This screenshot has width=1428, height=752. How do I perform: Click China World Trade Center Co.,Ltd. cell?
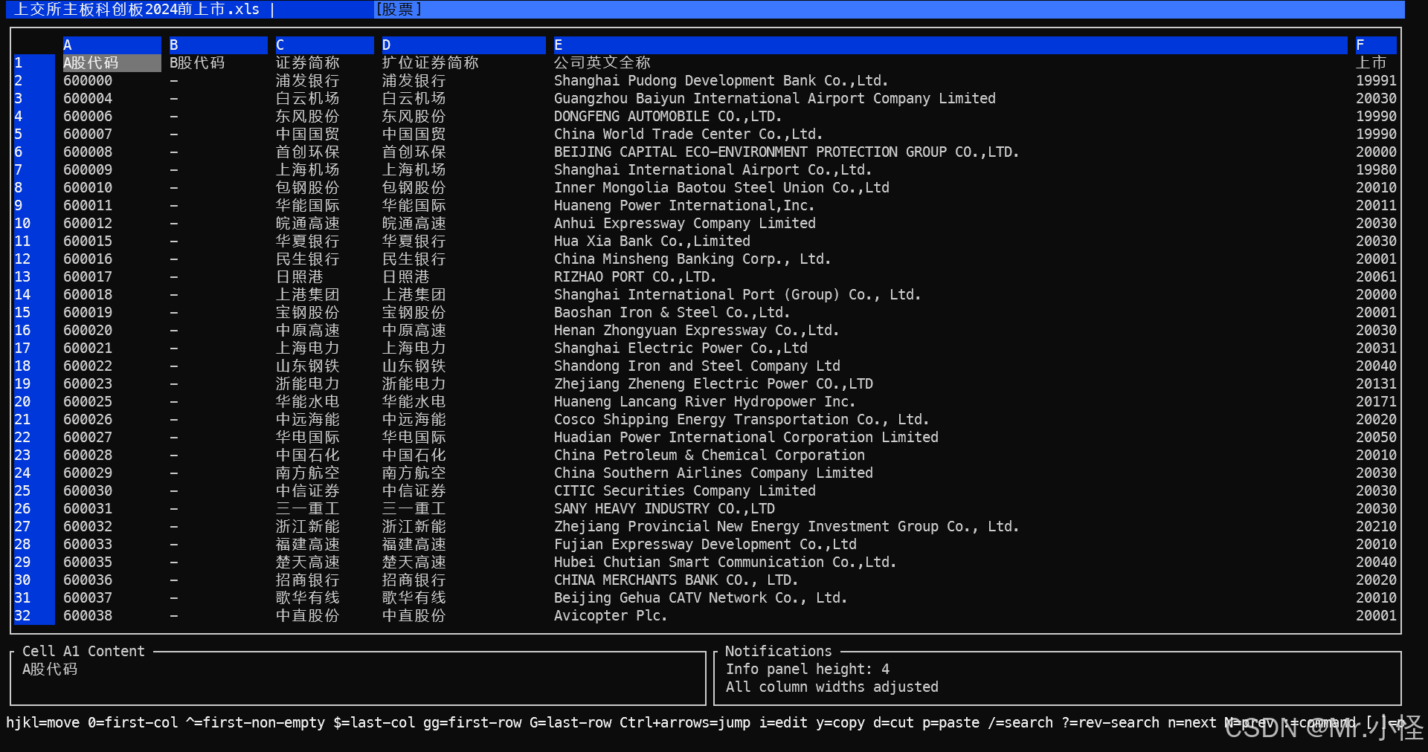[688, 134]
